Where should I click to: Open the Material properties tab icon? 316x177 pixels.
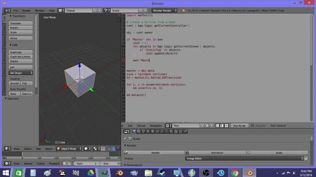[x=171, y=131]
